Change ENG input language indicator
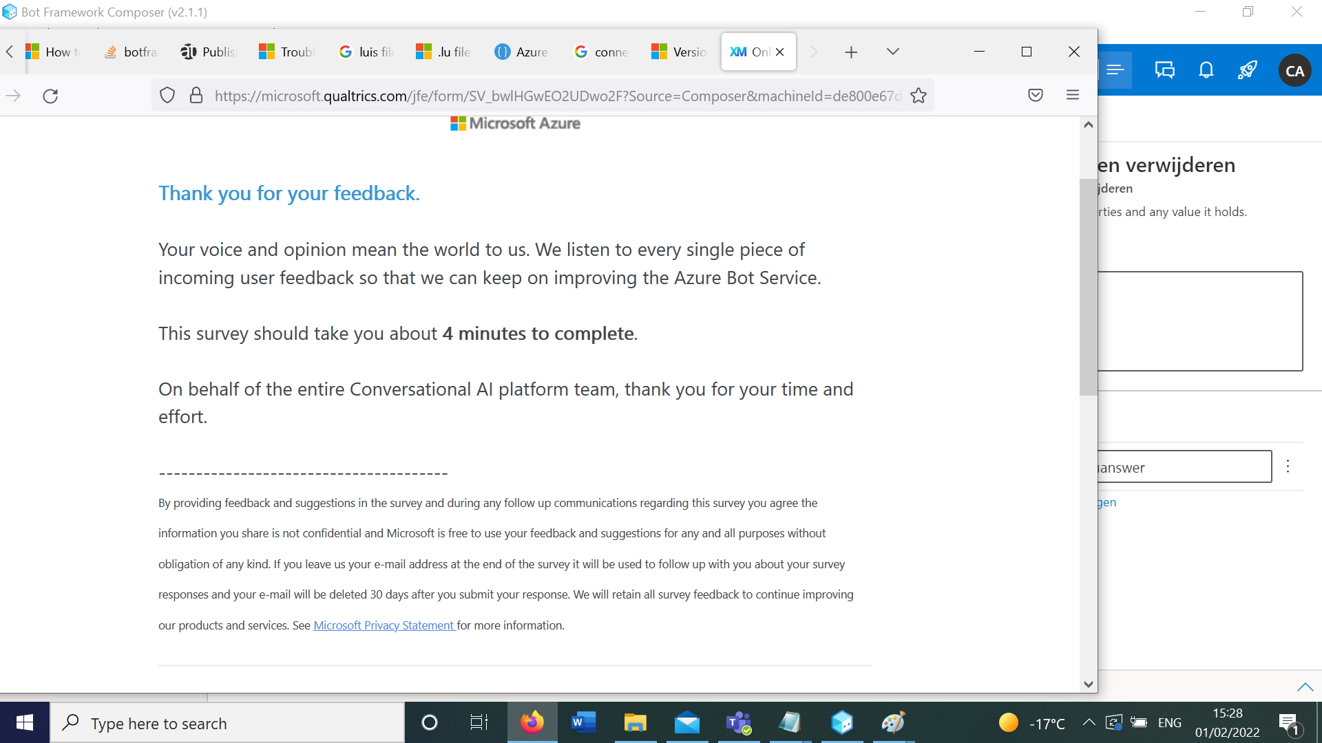Viewport: 1322px width, 743px height. 1170,723
